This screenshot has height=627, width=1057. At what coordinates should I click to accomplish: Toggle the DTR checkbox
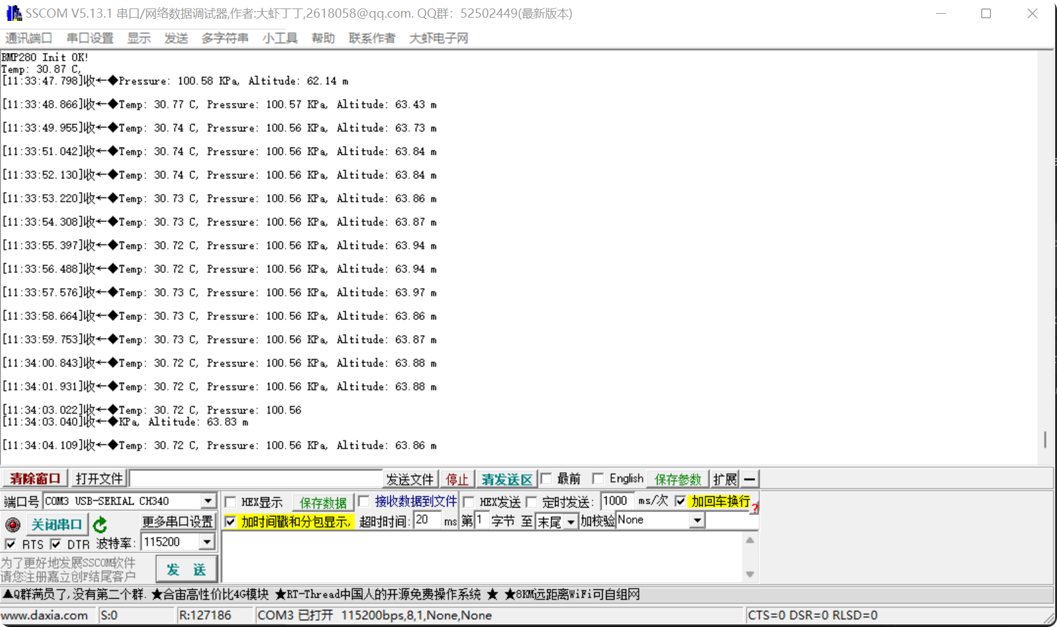coord(56,544)
